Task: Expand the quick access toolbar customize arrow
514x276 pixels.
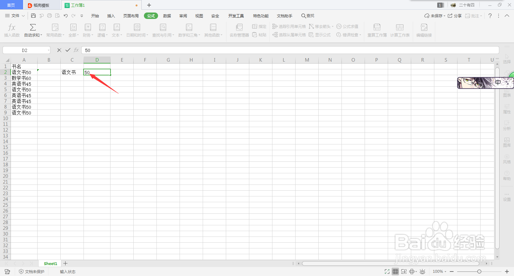Action: point(82,16)
